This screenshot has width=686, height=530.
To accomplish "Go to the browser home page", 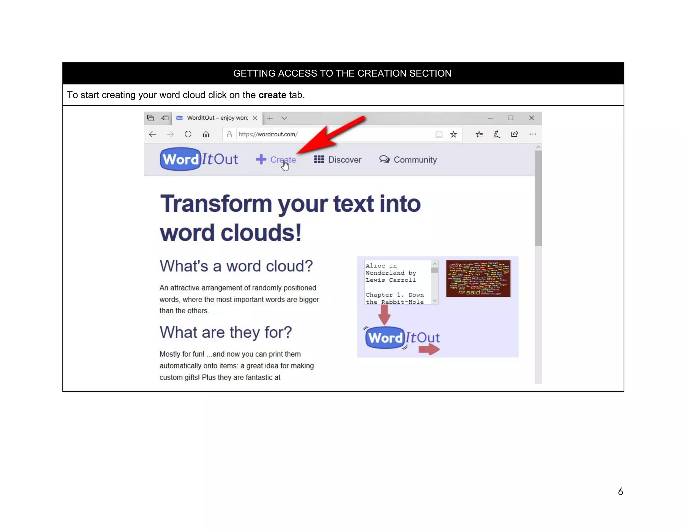I will click(206, 134).
